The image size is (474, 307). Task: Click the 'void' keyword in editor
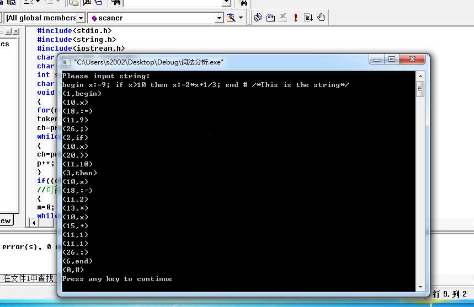pyautogui.click(x=46, y=93)
